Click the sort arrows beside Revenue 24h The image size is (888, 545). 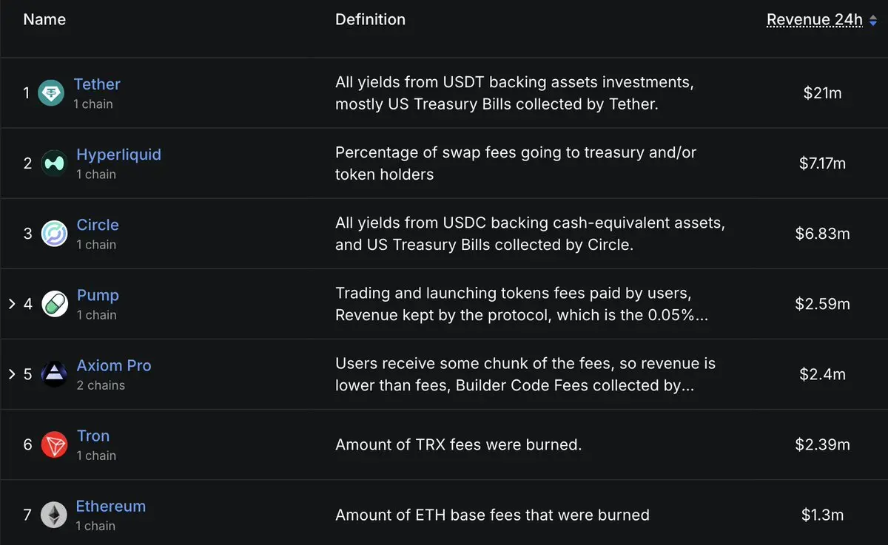872,21
